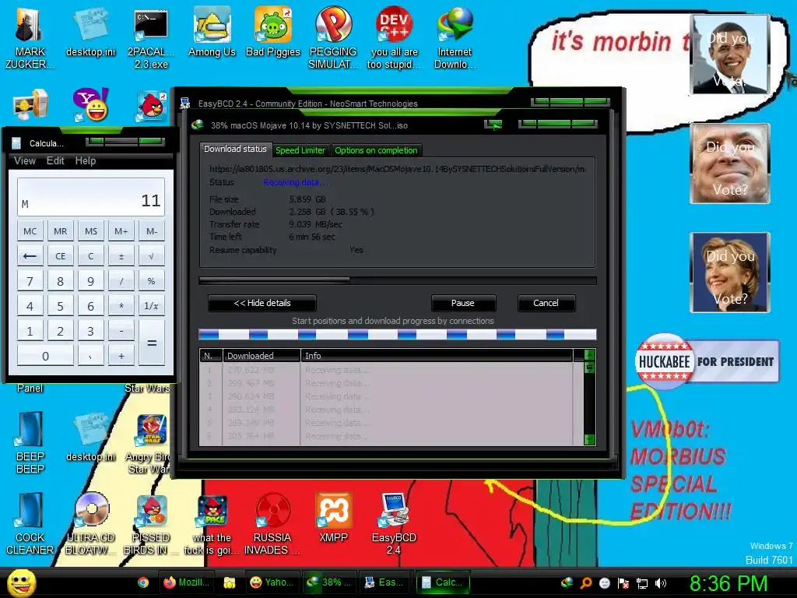Image resolution: width=797 pixels, height=598 pixels.
Task: Open the PEGGING SIMULAT desktop icon
Action: tap(333, 37)
